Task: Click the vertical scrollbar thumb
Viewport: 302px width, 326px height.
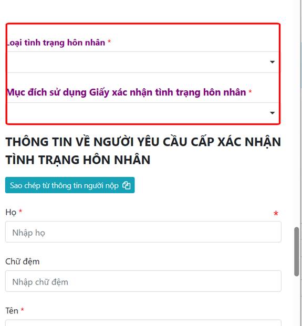Action: (x=297, y=251)
